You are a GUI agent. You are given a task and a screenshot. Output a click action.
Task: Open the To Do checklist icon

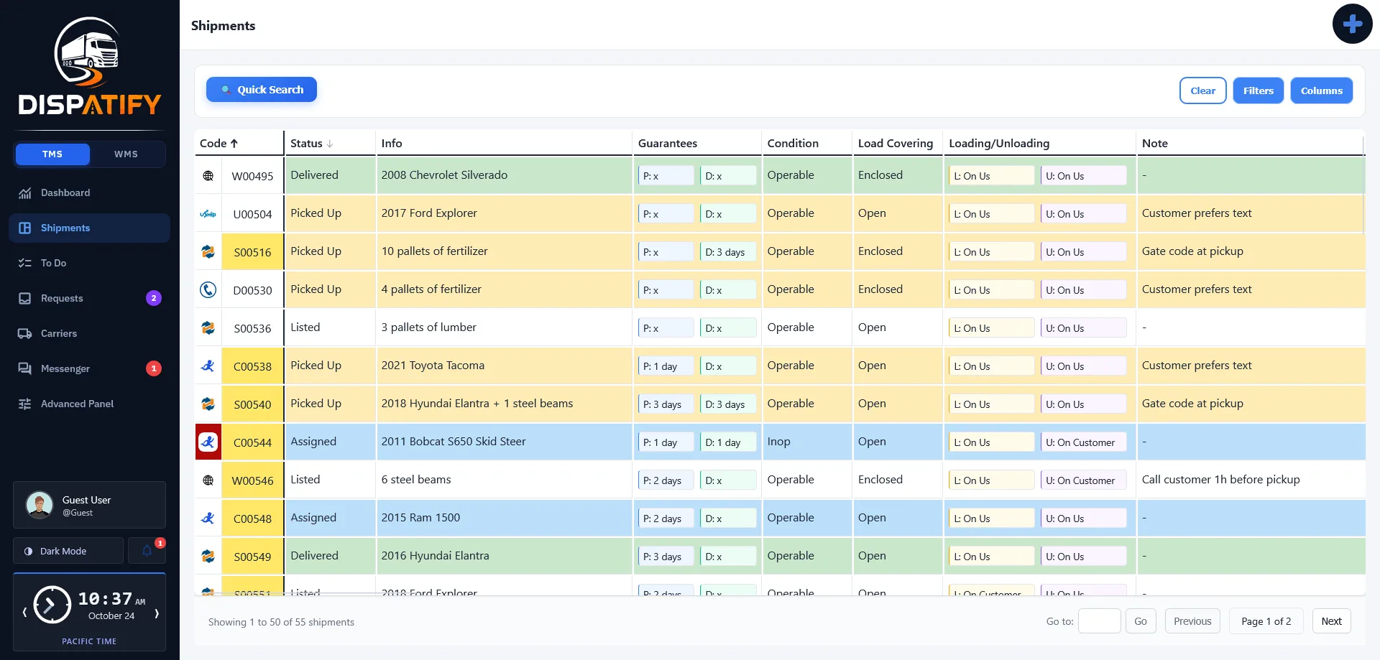25,264
